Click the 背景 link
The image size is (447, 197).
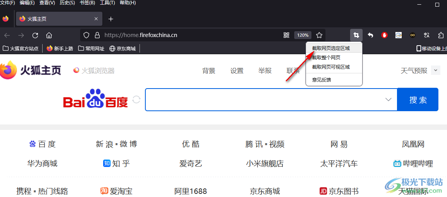tap(209, 71)
